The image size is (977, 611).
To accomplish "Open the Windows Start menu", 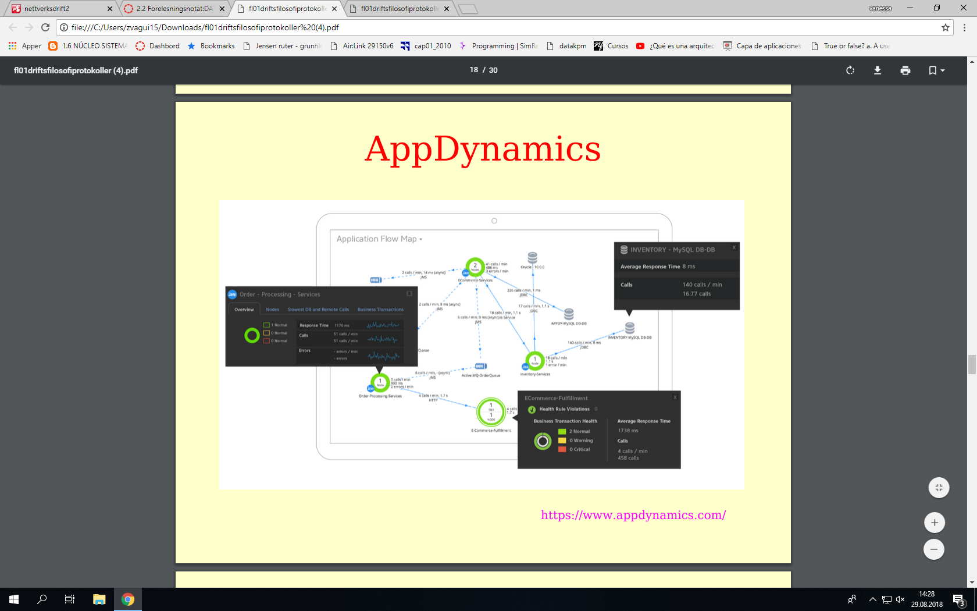I will 14,599.
